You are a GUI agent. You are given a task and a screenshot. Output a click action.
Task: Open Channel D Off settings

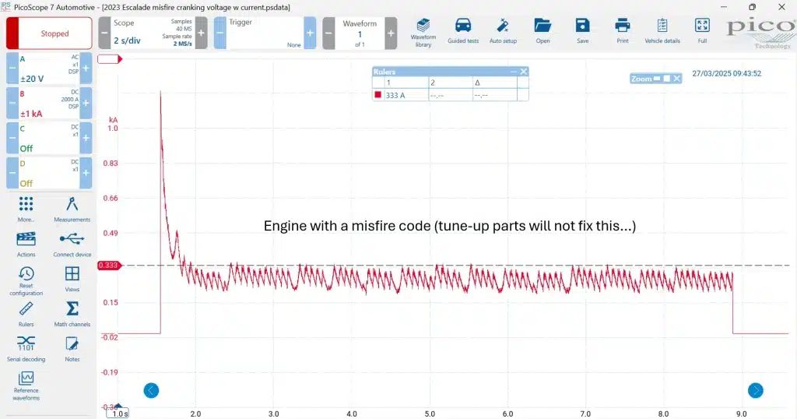pyautogui.click(x=49, y=173)
